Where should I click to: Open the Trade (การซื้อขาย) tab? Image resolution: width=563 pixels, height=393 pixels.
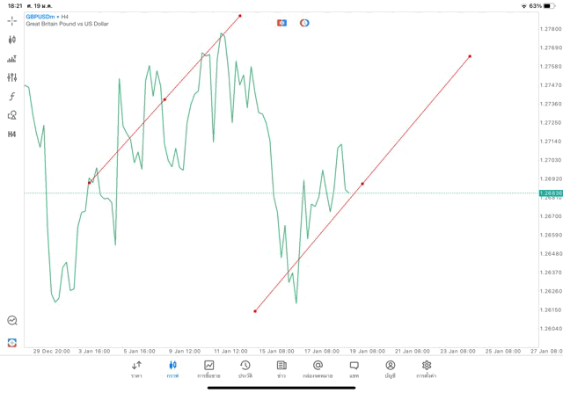209,368
